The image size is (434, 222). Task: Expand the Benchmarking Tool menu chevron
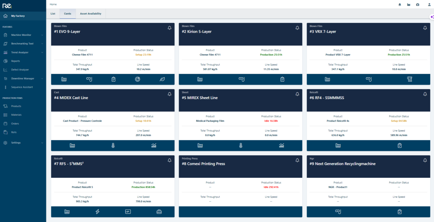coord(42,44)
